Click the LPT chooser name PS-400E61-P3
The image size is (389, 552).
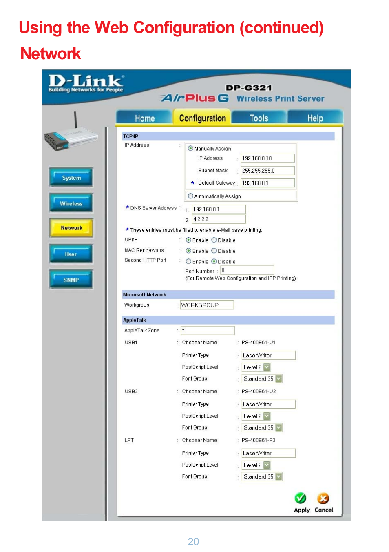259,441
